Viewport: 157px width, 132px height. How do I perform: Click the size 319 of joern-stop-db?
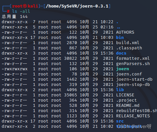pos(73,85)
